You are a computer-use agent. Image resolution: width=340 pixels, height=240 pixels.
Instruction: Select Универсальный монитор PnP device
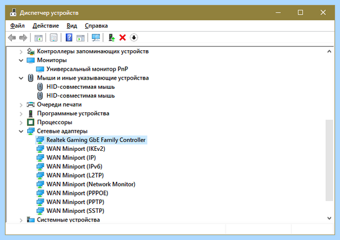tap(87, 69)
